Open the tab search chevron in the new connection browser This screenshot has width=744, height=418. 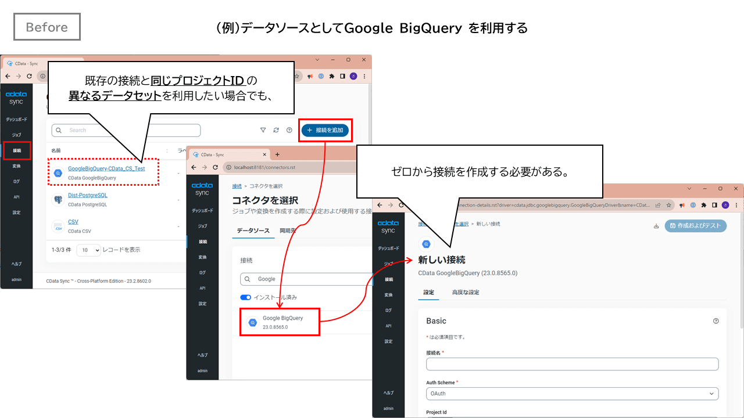691,189
